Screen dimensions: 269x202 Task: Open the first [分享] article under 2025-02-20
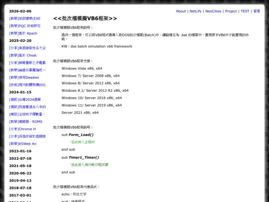pos(27,48)
